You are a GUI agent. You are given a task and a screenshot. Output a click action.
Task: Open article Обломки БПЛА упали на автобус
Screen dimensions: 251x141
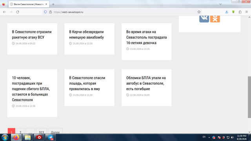pos(146,83)
